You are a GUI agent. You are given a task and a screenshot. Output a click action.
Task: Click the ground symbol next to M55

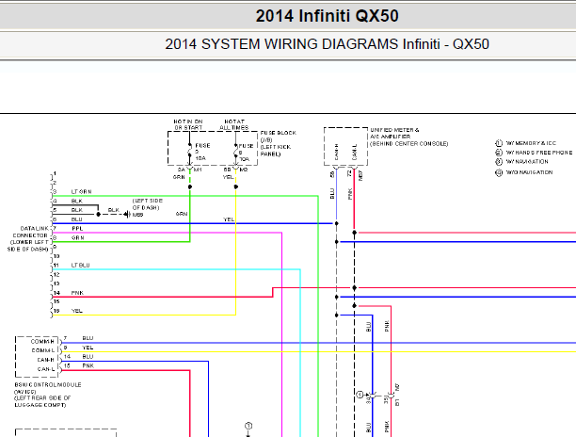[x=127, y=215]
